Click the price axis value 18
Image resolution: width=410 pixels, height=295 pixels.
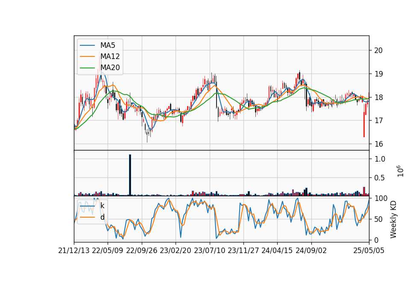coord(378,97)
